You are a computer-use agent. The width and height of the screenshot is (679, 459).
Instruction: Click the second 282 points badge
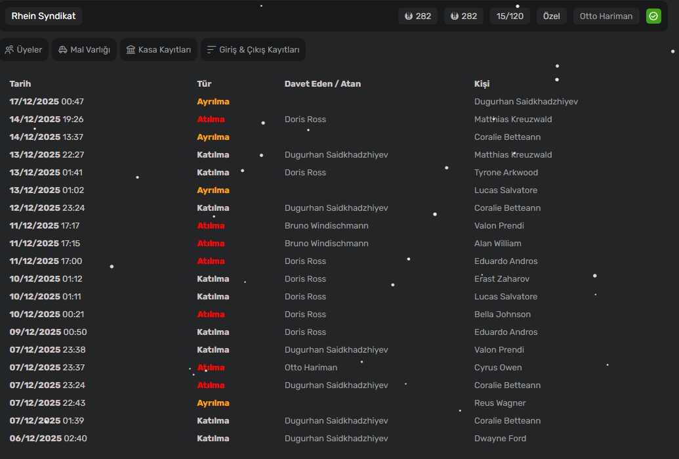tap(464, 16)
